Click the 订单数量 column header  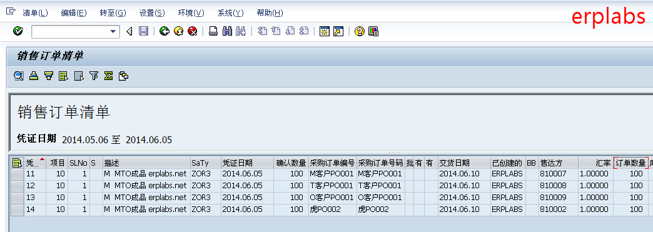tap(631, 163)
